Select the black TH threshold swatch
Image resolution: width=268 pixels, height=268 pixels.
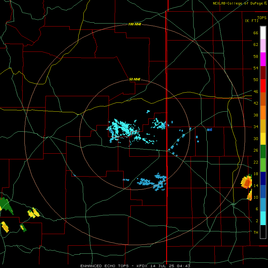point(263,232)
